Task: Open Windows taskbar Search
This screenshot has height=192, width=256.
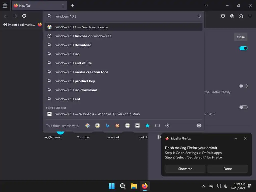Action: point(122,186)
